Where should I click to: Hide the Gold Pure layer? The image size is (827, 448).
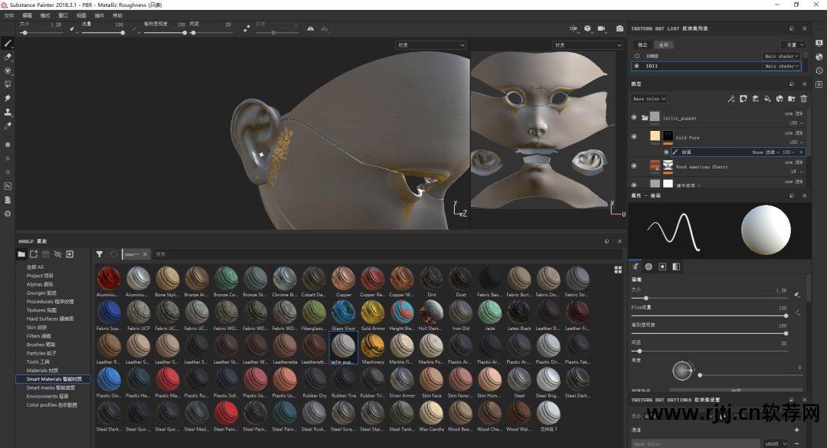634,137
